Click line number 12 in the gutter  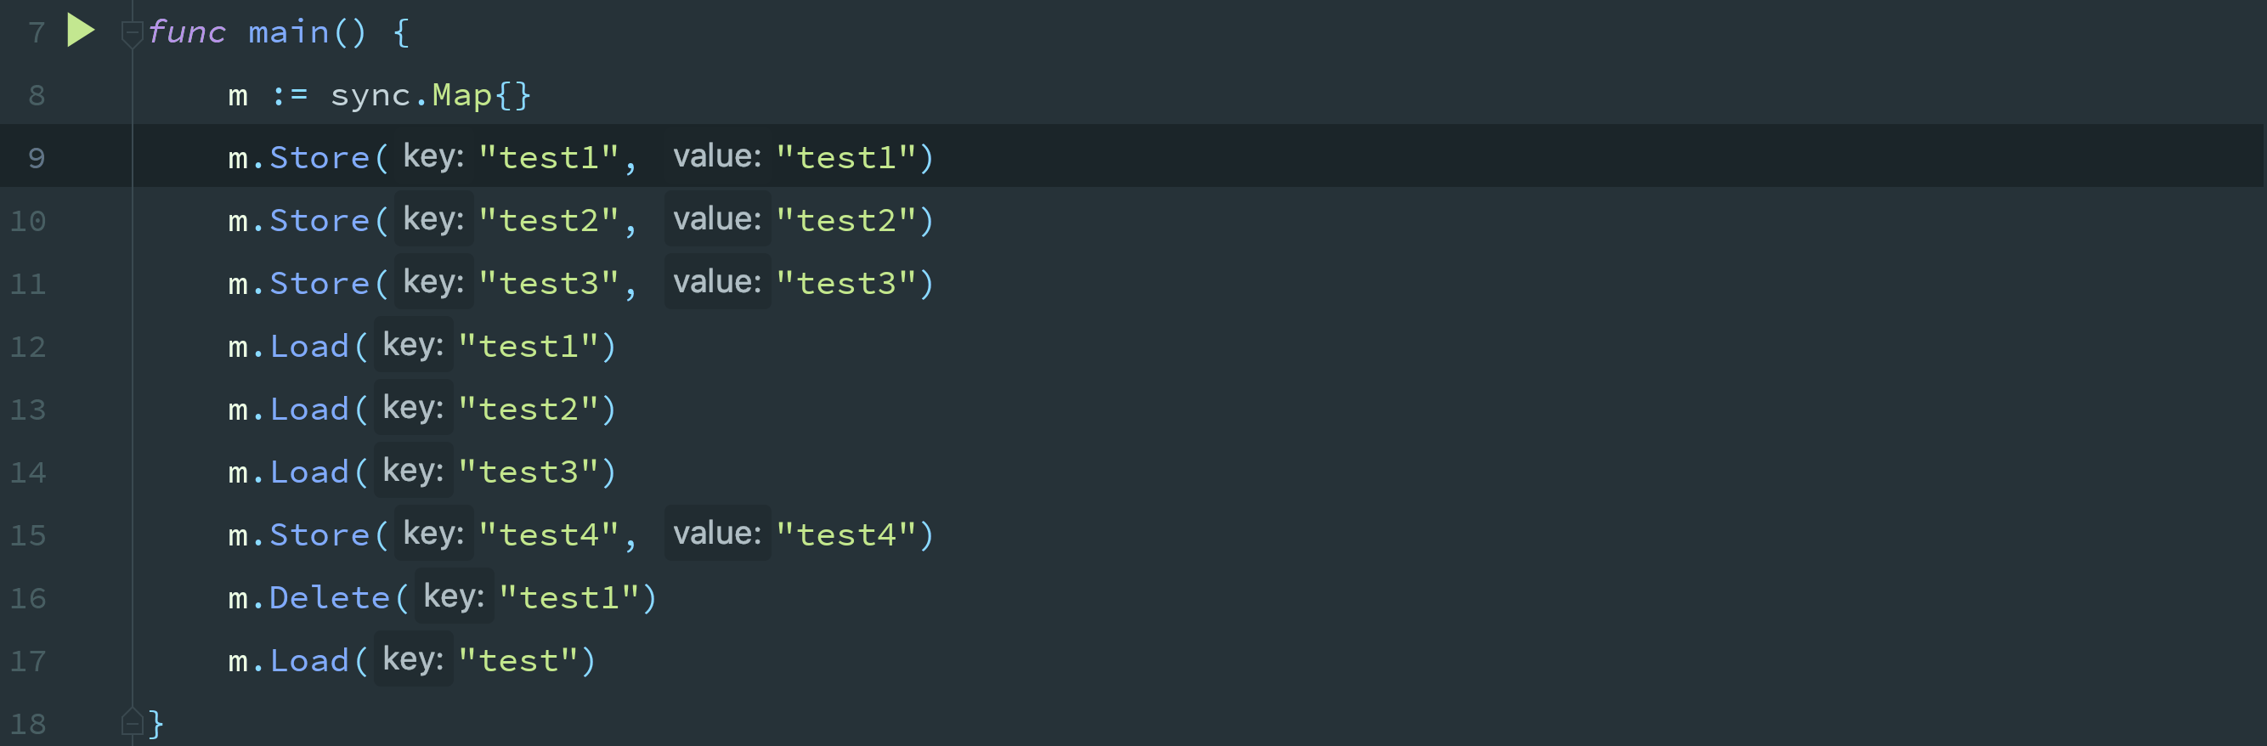(x=28, y=347)
